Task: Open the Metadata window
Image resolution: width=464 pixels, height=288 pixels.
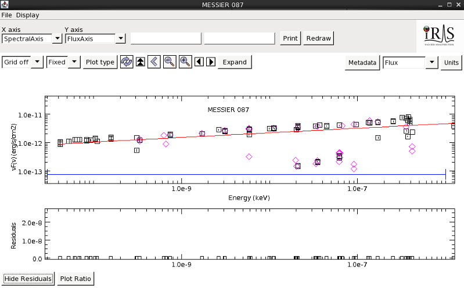Action: 362,63
